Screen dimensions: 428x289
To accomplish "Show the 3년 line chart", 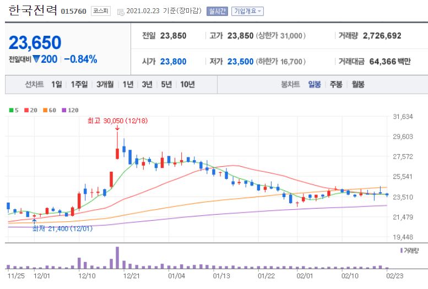I will pos(147,84).
